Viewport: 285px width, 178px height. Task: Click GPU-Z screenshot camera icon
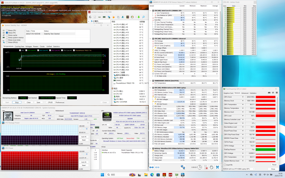pyautogui.click(x=269, y=93)
